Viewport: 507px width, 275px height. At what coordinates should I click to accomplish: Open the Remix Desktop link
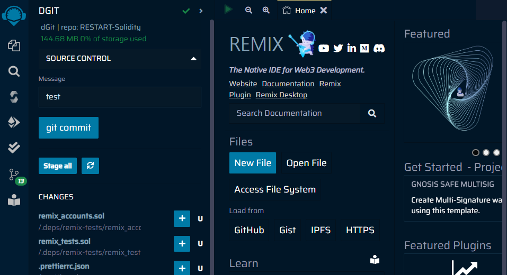click(x=281, y=95)
